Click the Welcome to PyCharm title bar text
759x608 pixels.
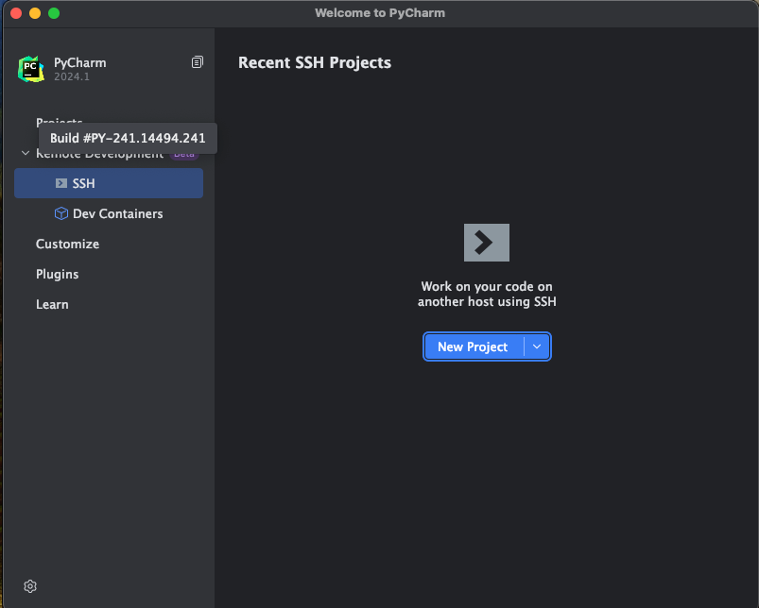pos(380,13)
